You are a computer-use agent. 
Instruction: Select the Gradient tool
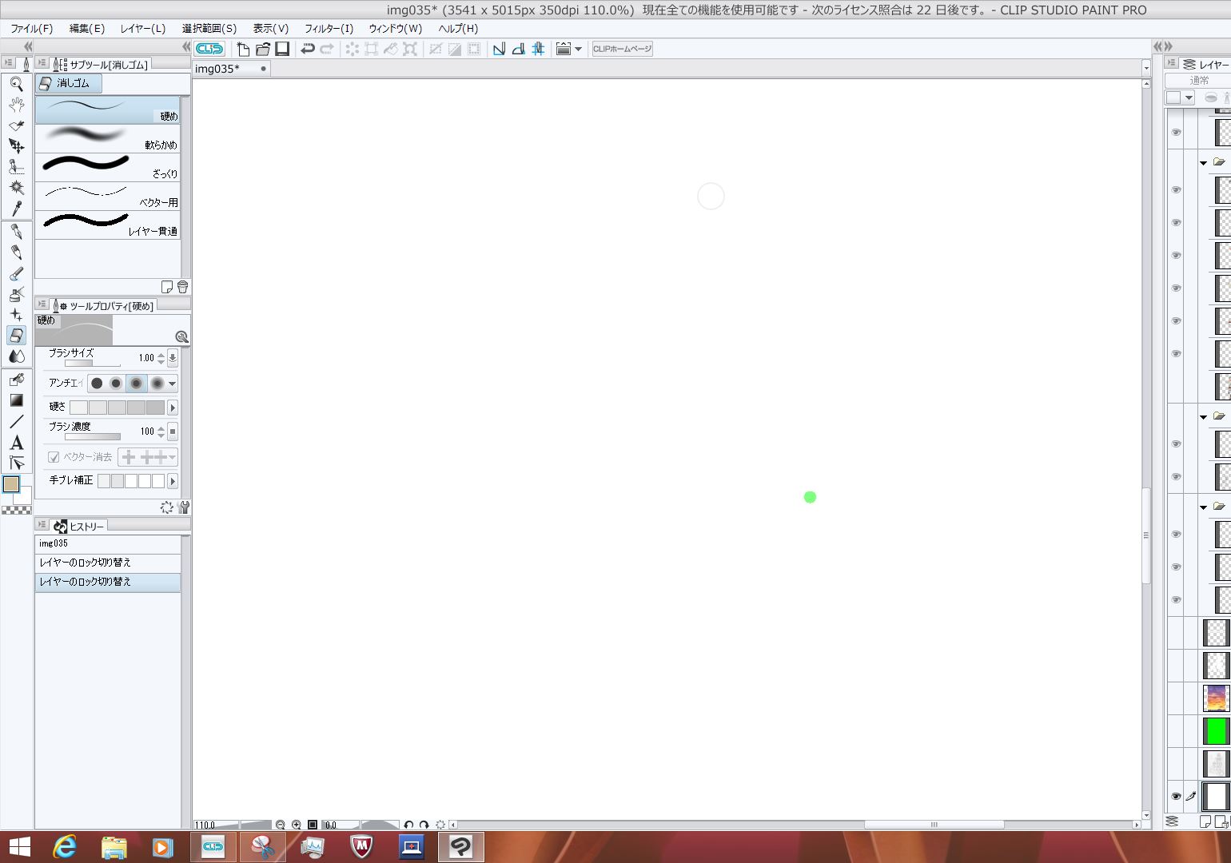pyautogui.click(x=16, y=400)
